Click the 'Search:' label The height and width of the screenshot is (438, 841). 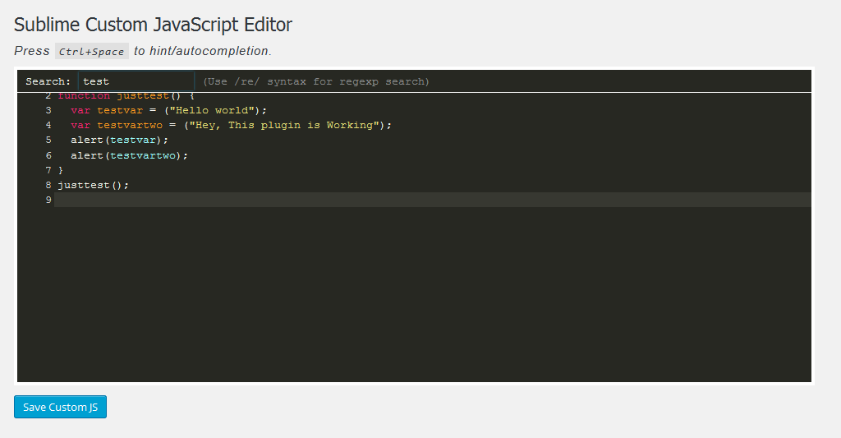pyautogui.click(x=48, y=81)
